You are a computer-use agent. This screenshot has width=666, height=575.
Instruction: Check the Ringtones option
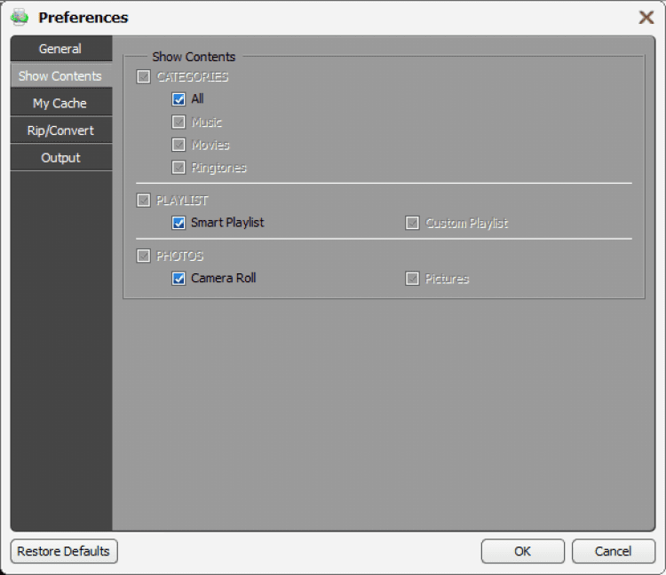click(179, 168)
